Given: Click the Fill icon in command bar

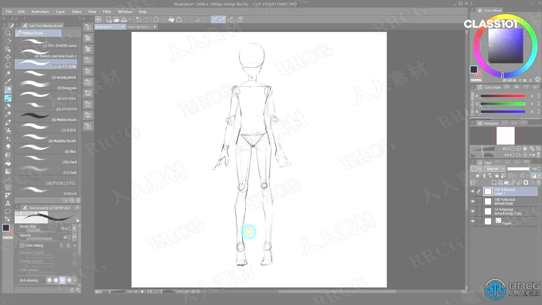Looking at the screenshot, I should [171, 19].
